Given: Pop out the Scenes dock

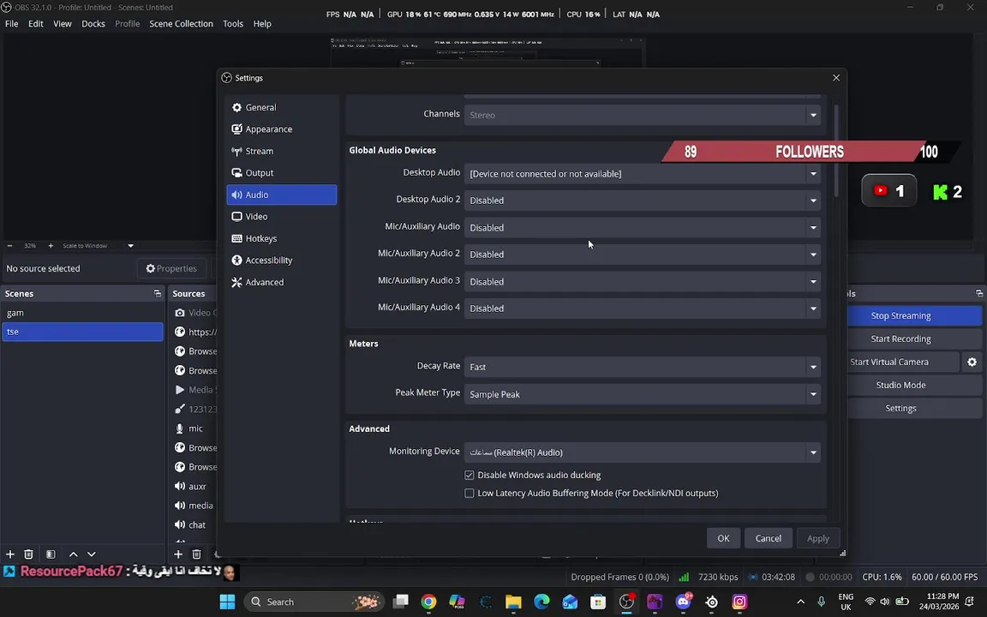Looking at the screenshot, I should pos(158,293).
